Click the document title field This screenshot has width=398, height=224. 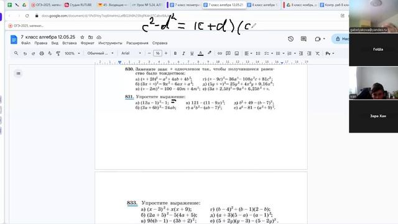click(48, 37)
